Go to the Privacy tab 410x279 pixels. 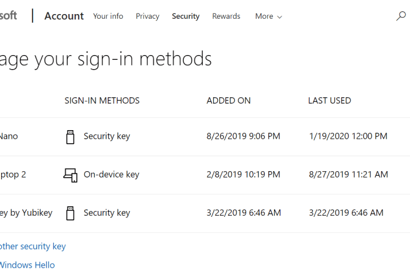[x=148, y=16]
